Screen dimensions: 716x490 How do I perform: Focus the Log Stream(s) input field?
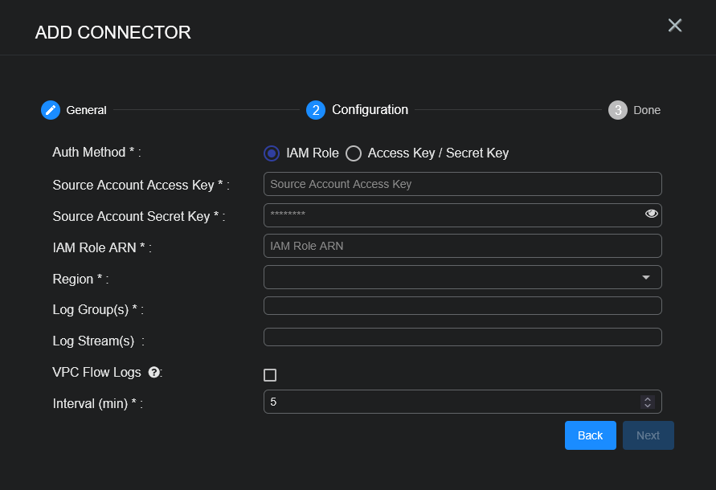point(462,337)
